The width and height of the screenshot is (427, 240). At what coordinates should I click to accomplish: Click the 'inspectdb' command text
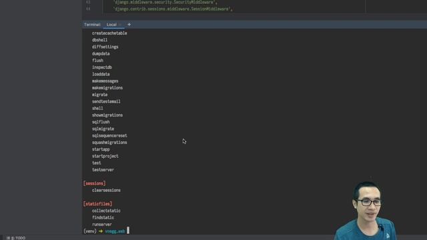click(102, 67)
